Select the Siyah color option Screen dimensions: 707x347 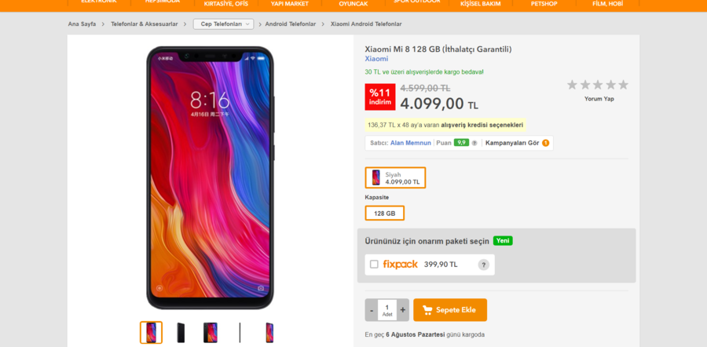pos(395,177)
